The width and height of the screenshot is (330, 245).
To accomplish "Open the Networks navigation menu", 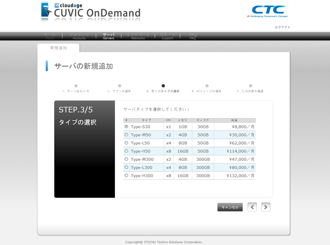I will point(138,36).
